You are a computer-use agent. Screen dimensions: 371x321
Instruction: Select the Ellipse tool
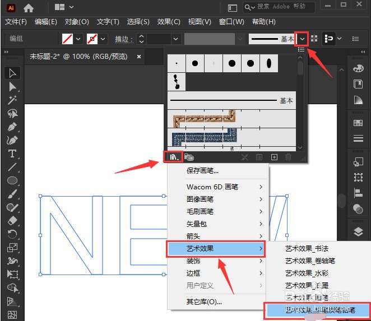[12, 180]
